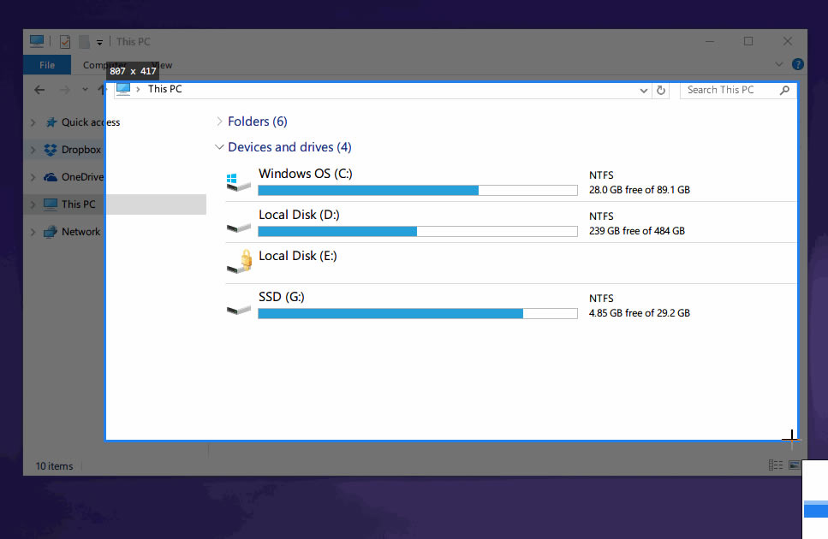Switch to details view using the status bar icon
The image size is (828, 539).
click(776, 465)
